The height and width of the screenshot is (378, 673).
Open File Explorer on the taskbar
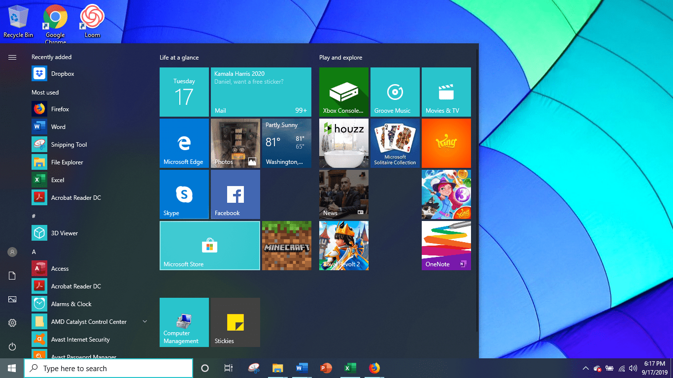click(x=278, y=368)
